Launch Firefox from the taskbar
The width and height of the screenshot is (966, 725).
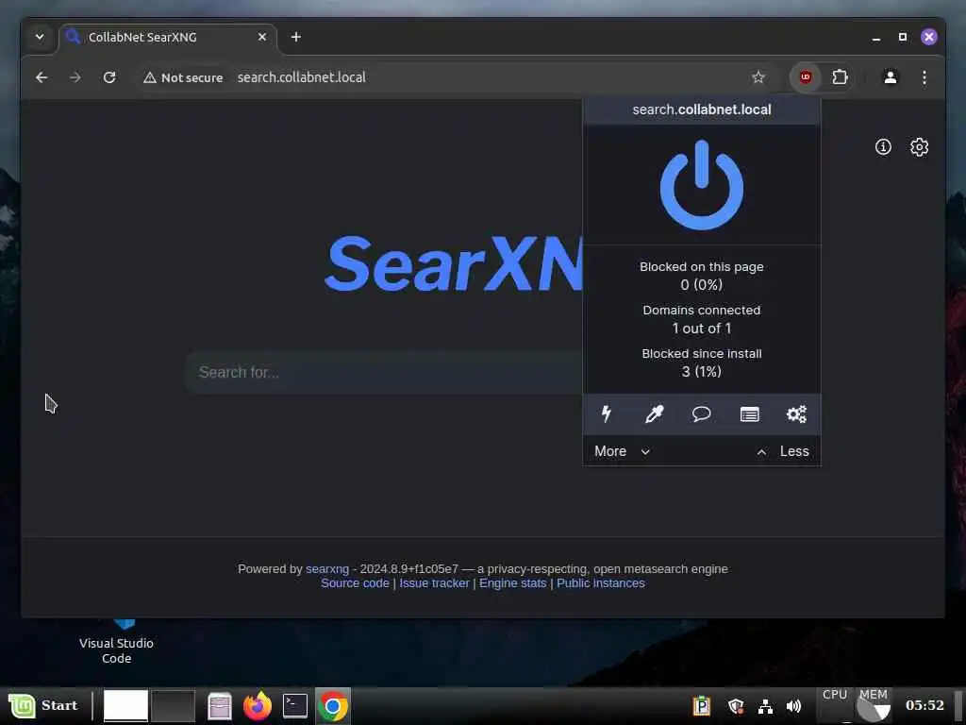pyautogui.click(x=257, y=705)
